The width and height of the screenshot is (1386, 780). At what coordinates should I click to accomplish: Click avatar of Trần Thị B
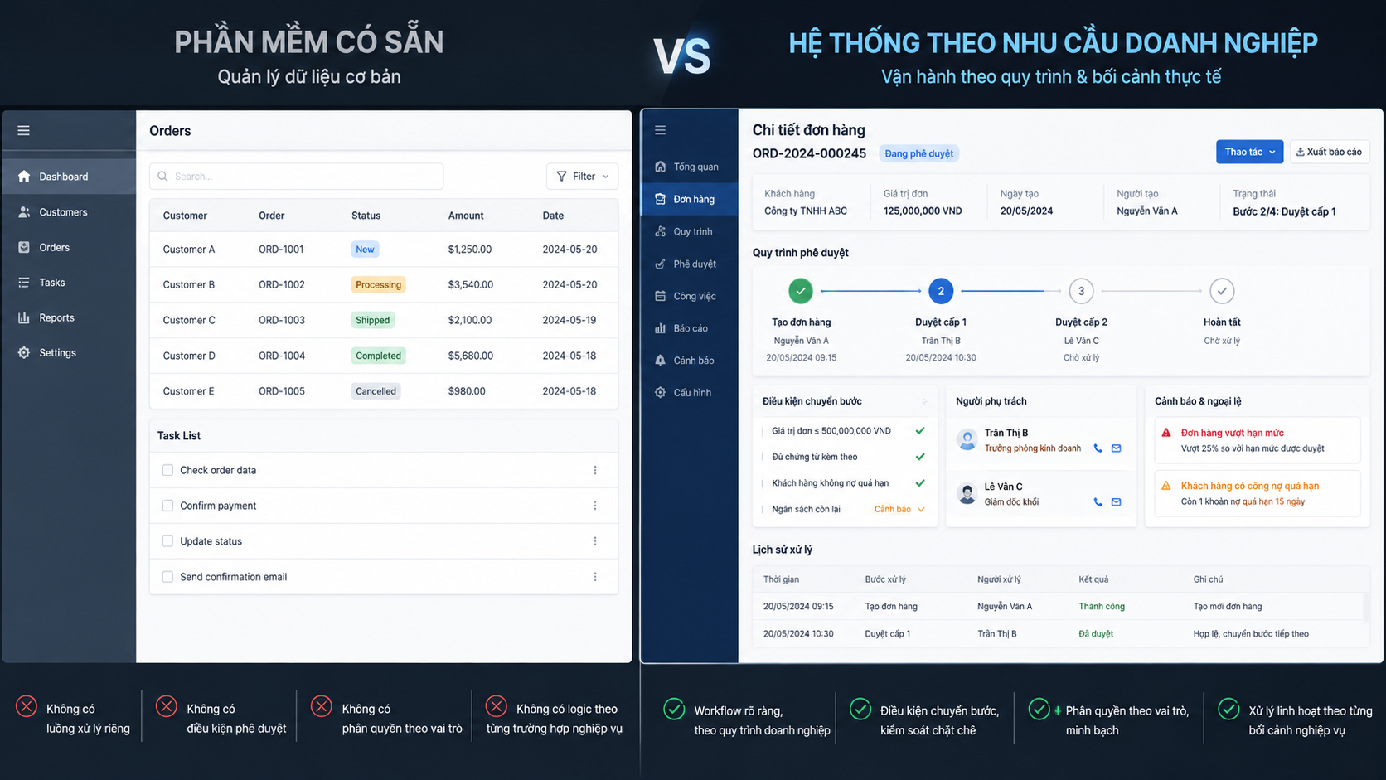tap(967, 439)
